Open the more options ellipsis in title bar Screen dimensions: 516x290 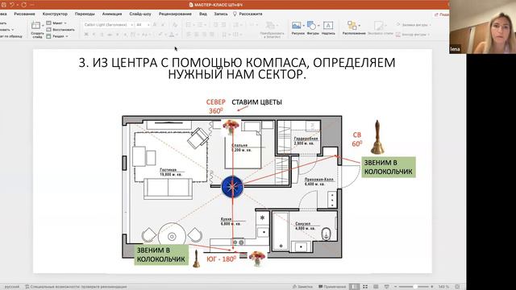pyautogui.click(x=32, y=5)
